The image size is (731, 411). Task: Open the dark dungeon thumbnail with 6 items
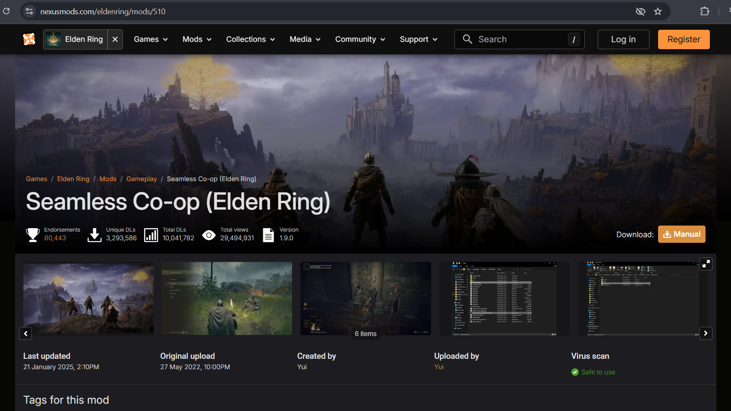(365, 298)
